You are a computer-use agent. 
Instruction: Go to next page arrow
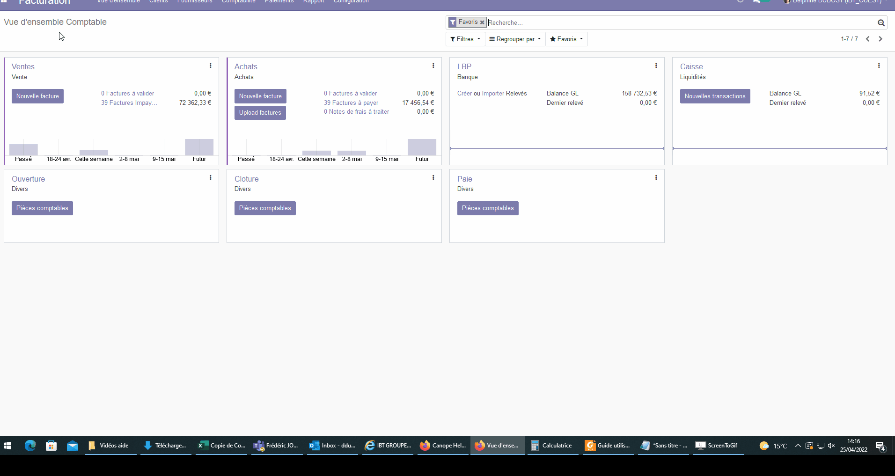pyautogui.click(x=880, y=39)
